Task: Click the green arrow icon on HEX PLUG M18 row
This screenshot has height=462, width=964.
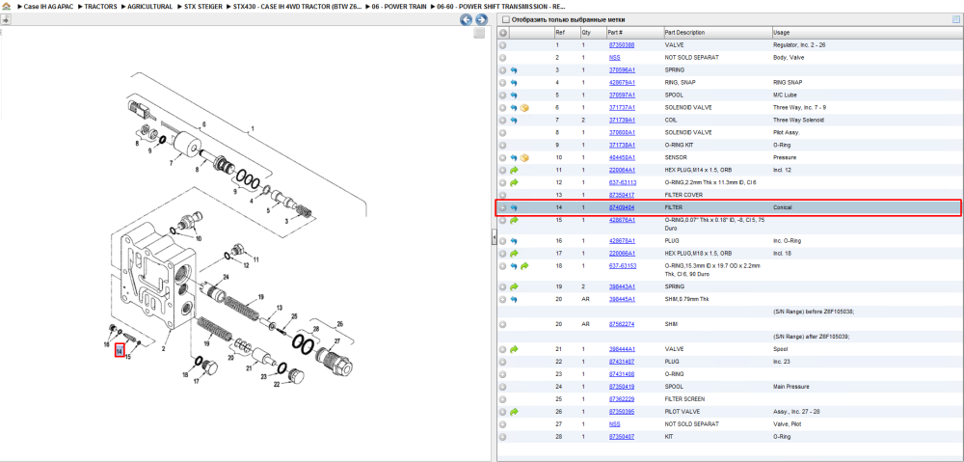Action: point(515,253)
